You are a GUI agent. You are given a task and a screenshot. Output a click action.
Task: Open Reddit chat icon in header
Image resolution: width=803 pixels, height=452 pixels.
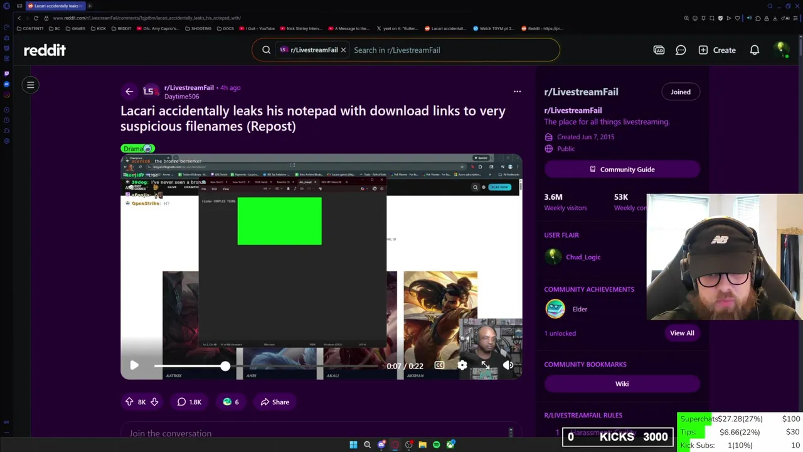click(681, 50)
